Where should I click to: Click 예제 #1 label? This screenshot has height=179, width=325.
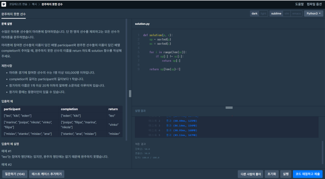point(6,151)
